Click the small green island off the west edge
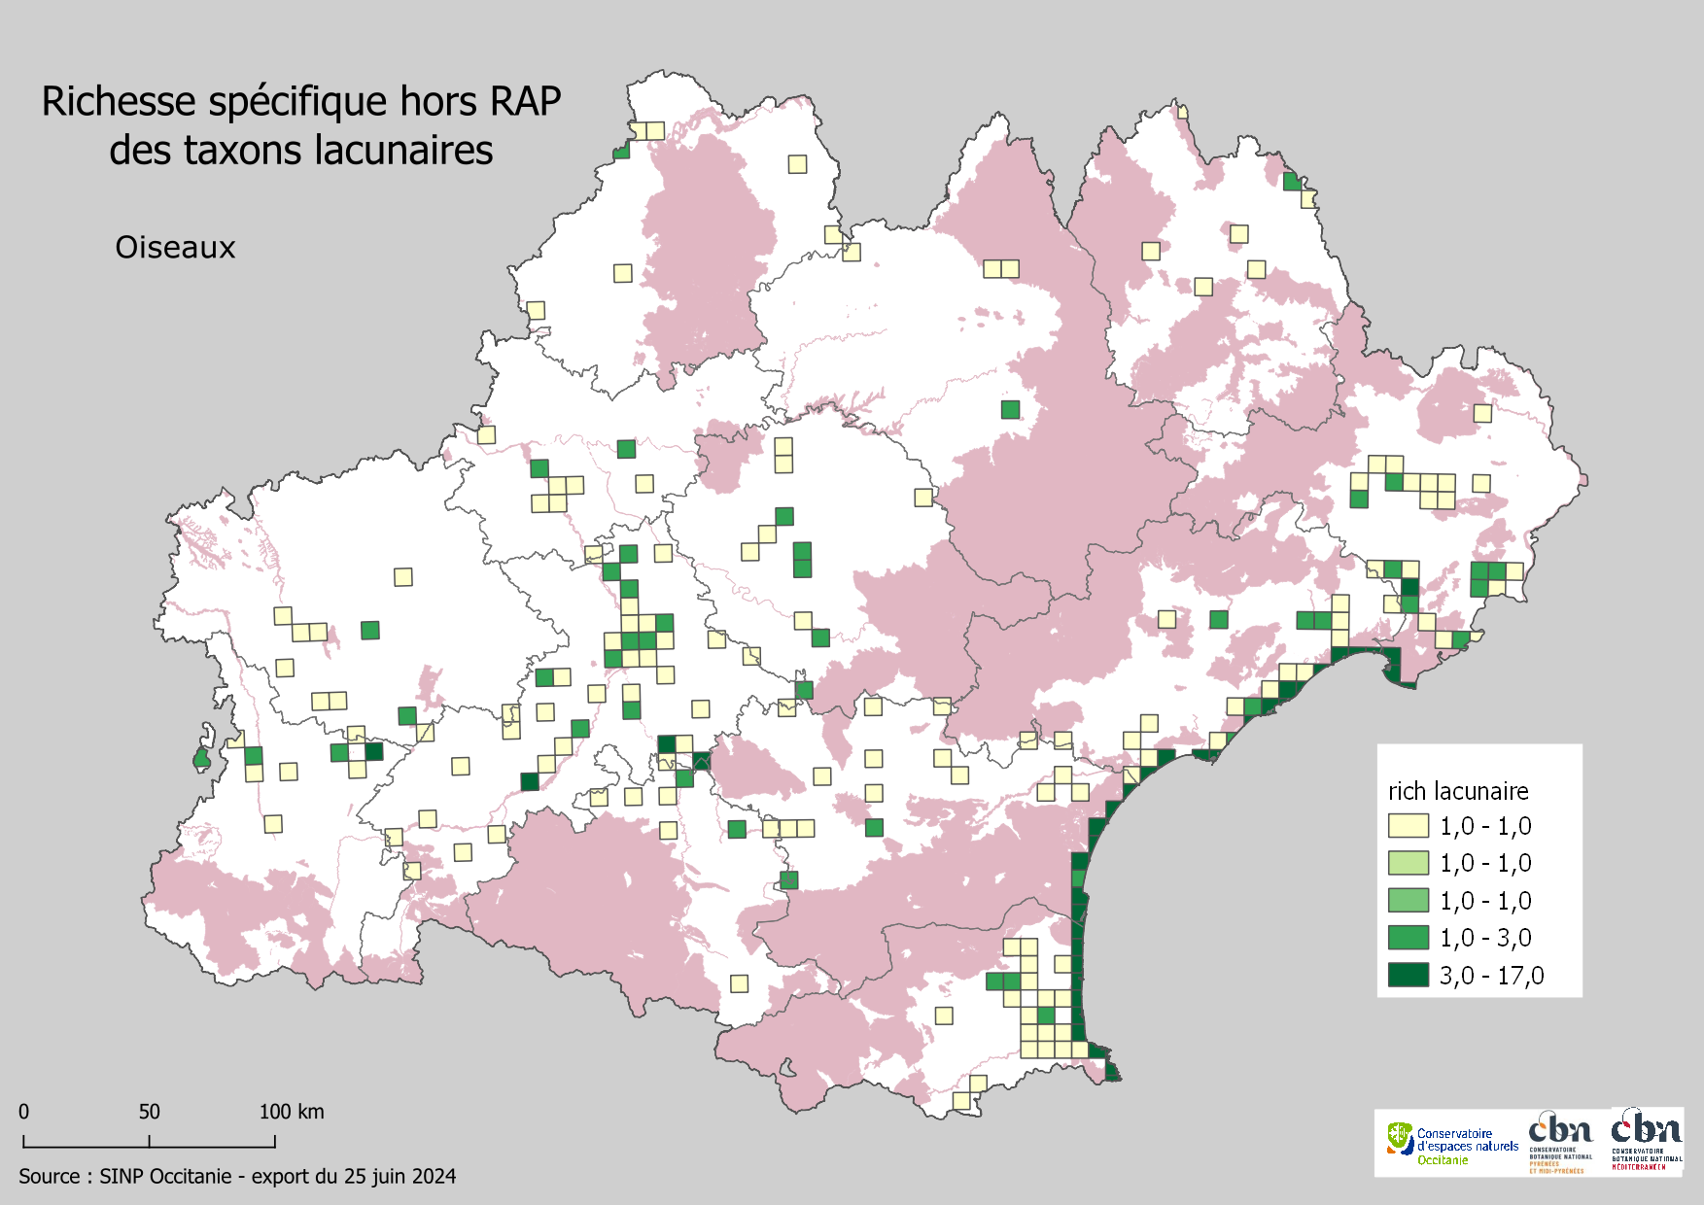1704x1205 pixels. 201,757
